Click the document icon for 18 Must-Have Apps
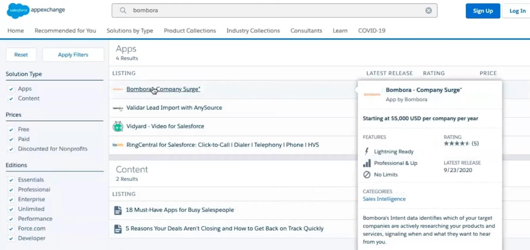The height and width of the screenshot is (250, 530). (118, 210)
